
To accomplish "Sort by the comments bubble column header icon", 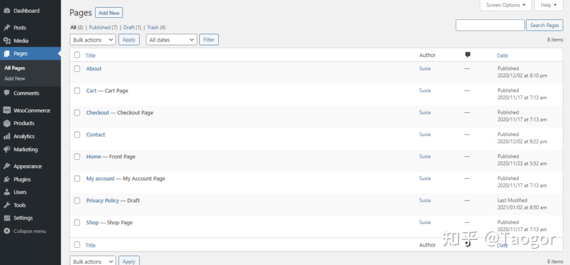I will 468,55.
